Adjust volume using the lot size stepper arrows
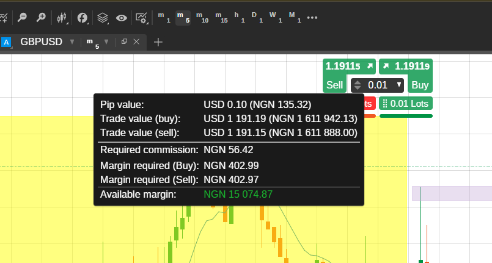This screenshot has height=263, width=492. [x=358, y=85]
